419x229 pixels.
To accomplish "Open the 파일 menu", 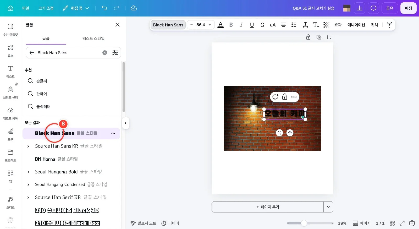I will click(x=26, y=8).
